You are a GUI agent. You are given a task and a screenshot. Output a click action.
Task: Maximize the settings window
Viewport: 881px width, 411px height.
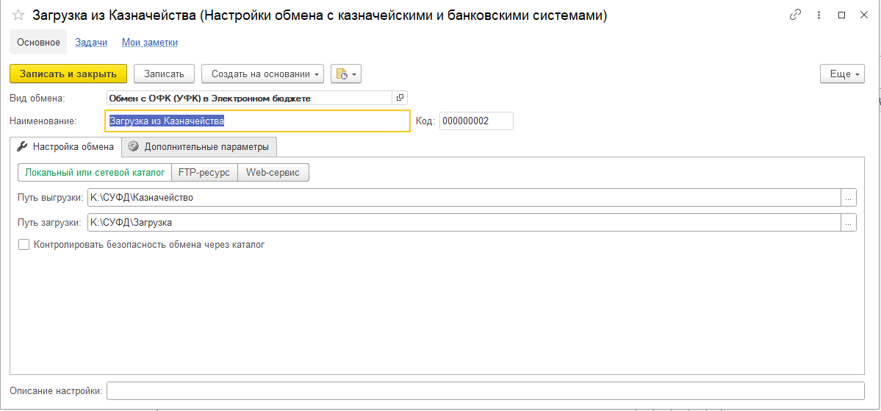[x=841, y=15]
